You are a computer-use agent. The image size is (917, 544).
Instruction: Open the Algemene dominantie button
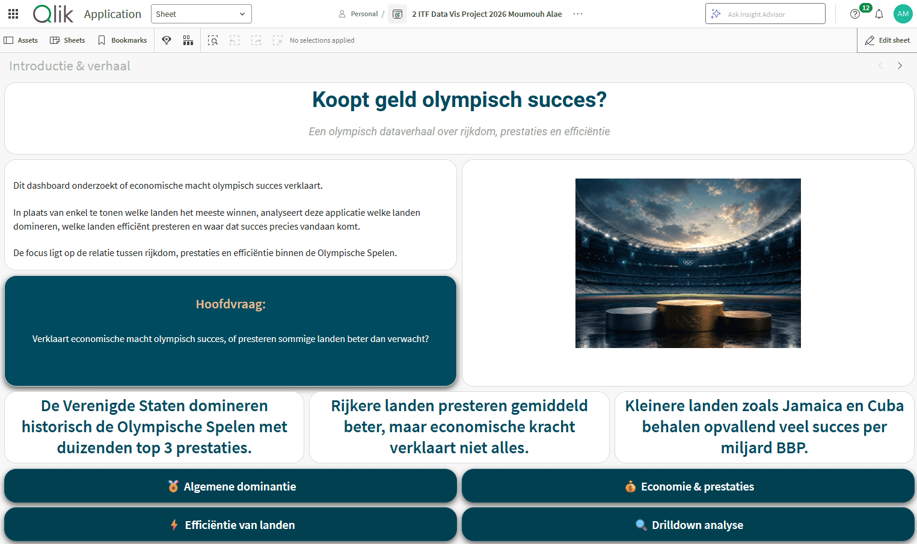[231, 486]
